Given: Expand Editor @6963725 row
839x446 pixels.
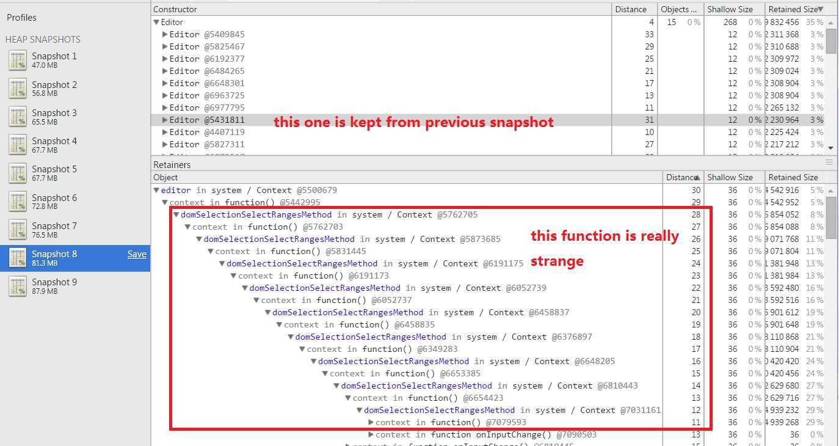Looking at the screenshot, I should point(165,95).
